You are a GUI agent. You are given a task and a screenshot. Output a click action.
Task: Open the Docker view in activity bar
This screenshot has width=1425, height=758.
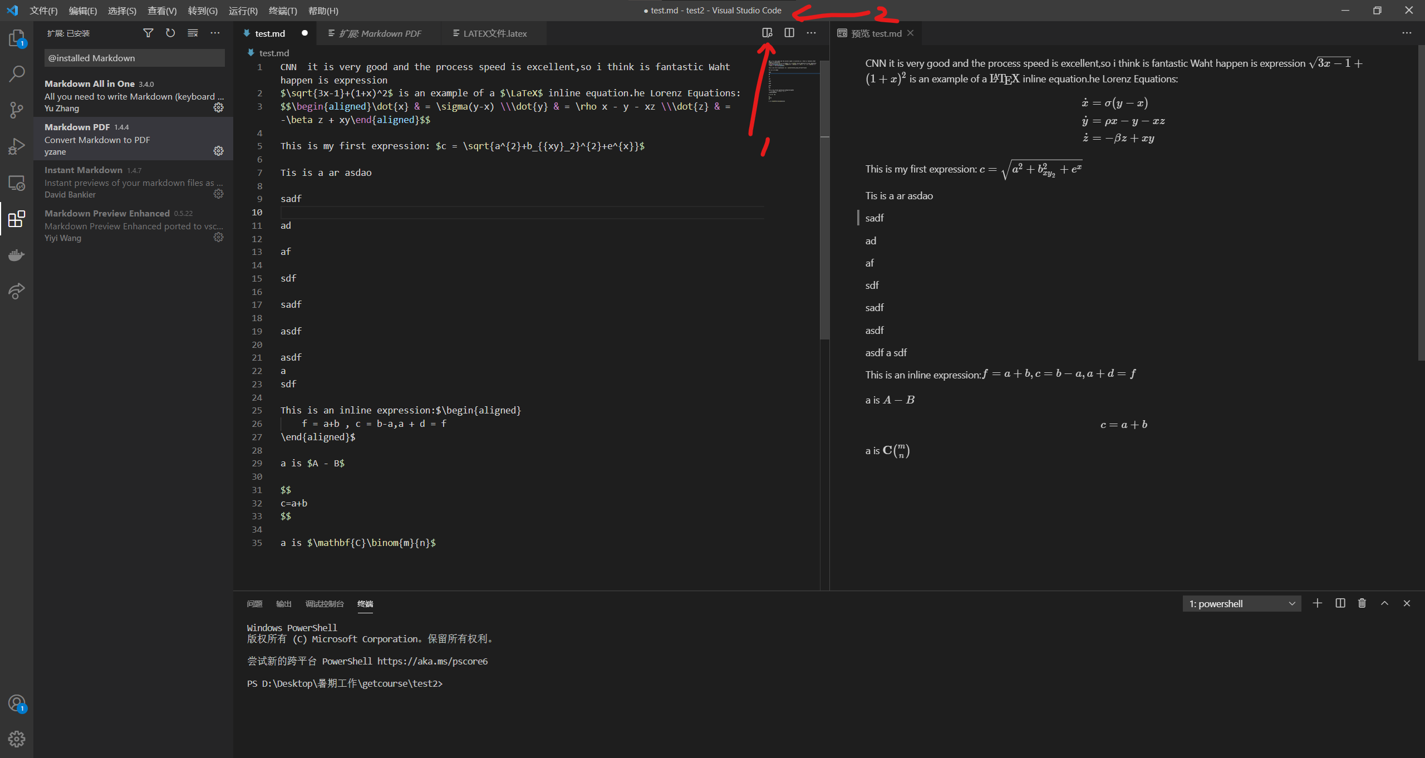(17, 255)
